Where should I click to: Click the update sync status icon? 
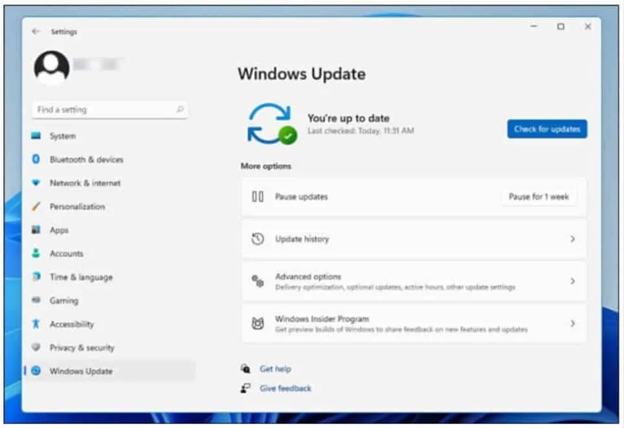click(x=270, y=124)
